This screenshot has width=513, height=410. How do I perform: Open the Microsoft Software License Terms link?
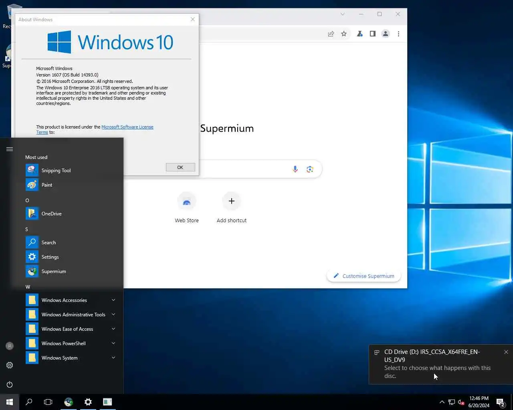coord(127,127)
